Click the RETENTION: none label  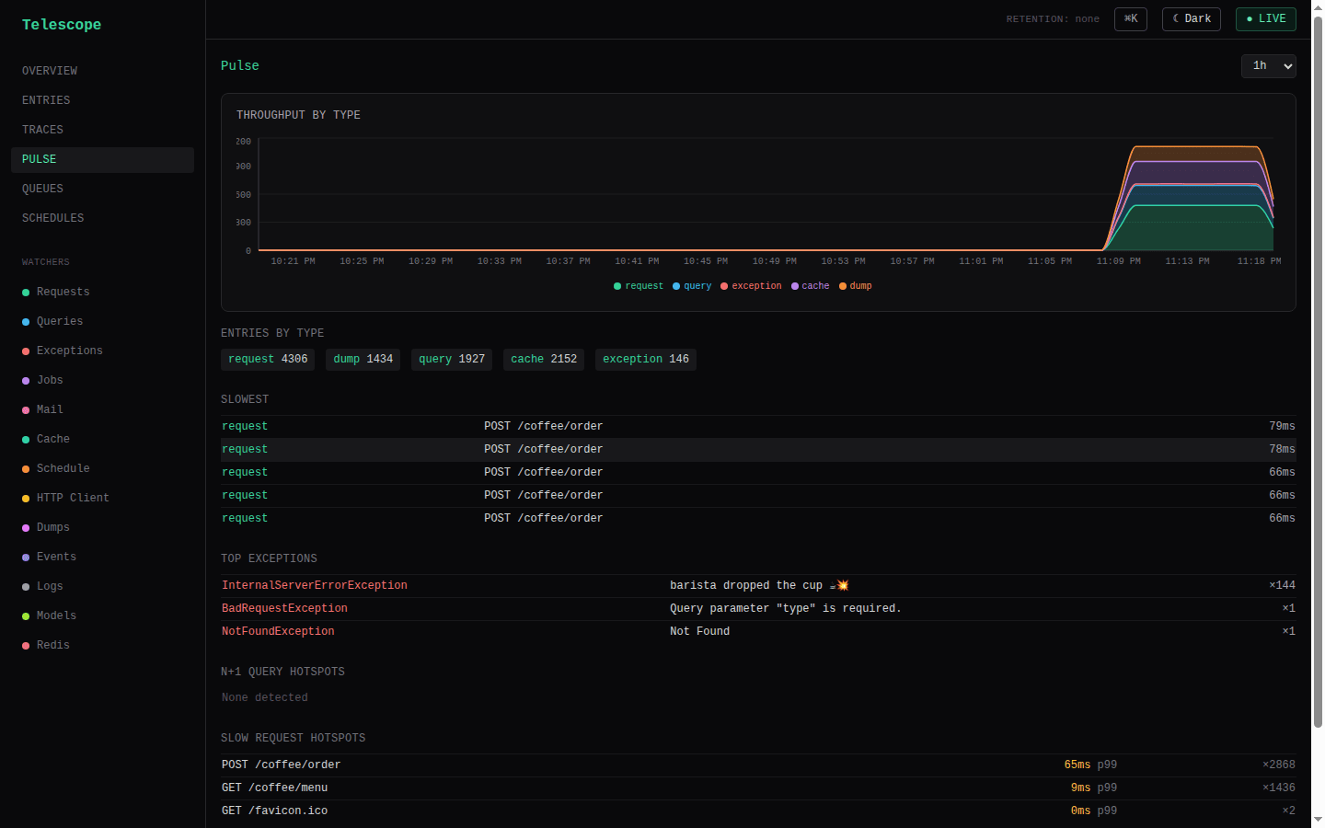point(1053,19)
